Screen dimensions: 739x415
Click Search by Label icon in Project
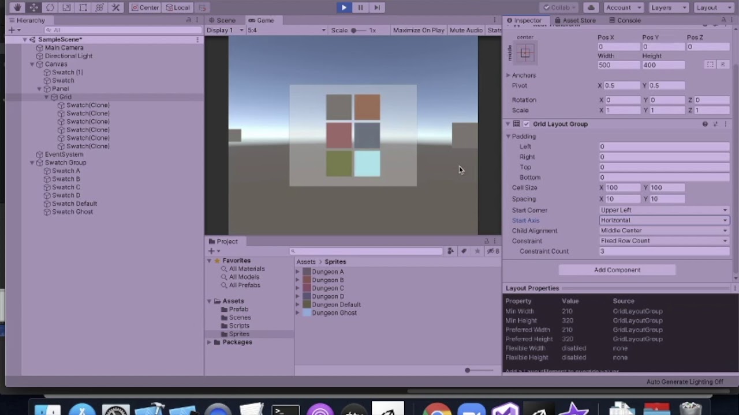pos(464,251)
